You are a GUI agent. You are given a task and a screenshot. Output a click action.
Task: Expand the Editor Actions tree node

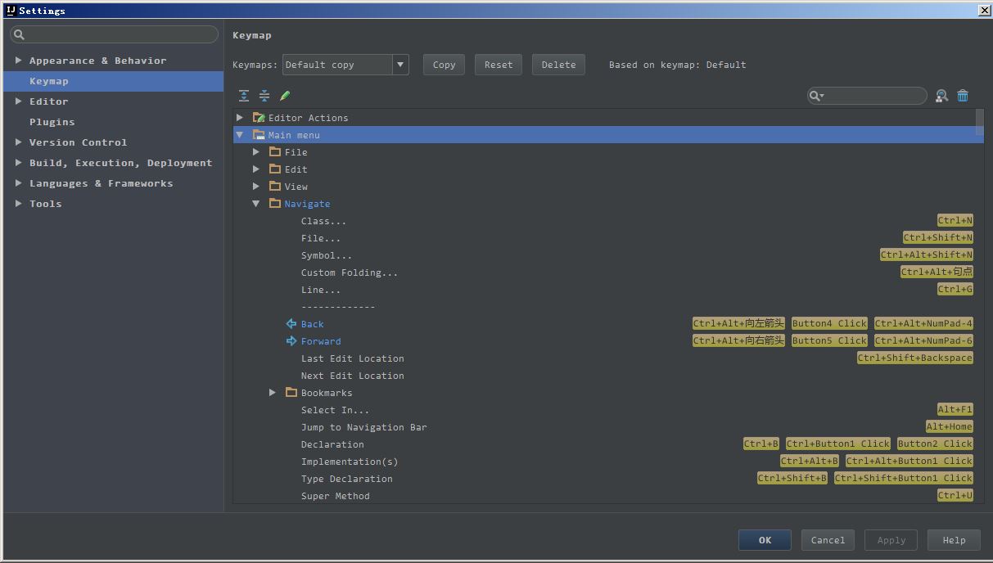click(240, 118)
